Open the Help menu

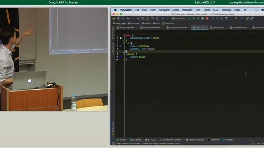pyautogui.click(x=237, y=10)
